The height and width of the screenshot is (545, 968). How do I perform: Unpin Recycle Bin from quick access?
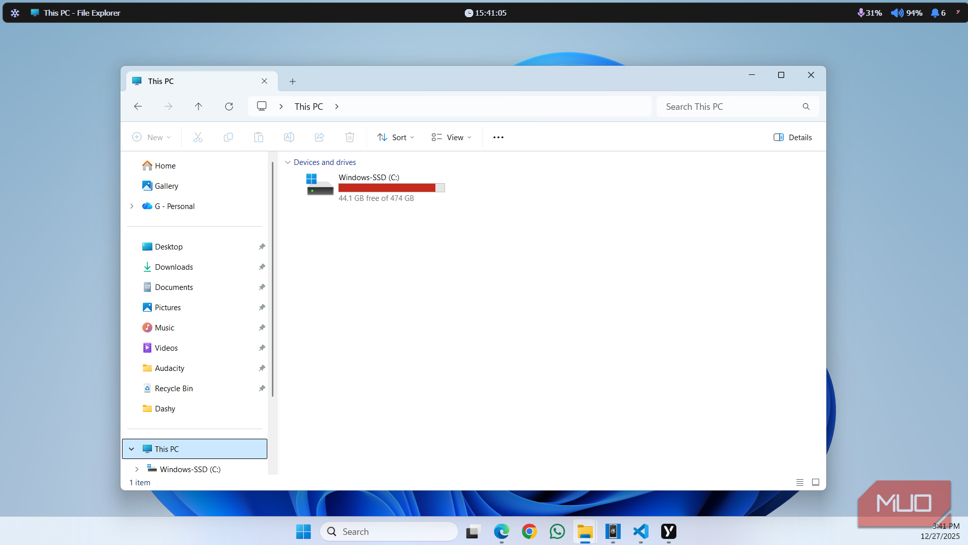tap(262, 389)
